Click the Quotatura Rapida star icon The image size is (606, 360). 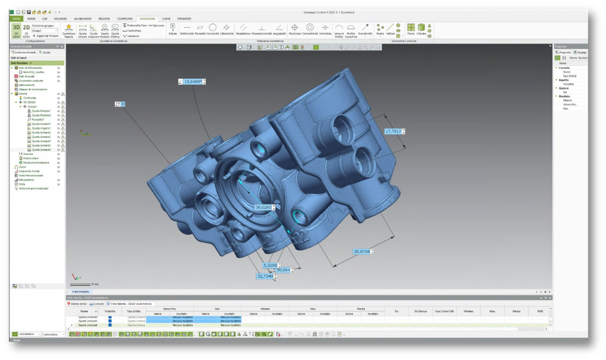pos(69,27)
